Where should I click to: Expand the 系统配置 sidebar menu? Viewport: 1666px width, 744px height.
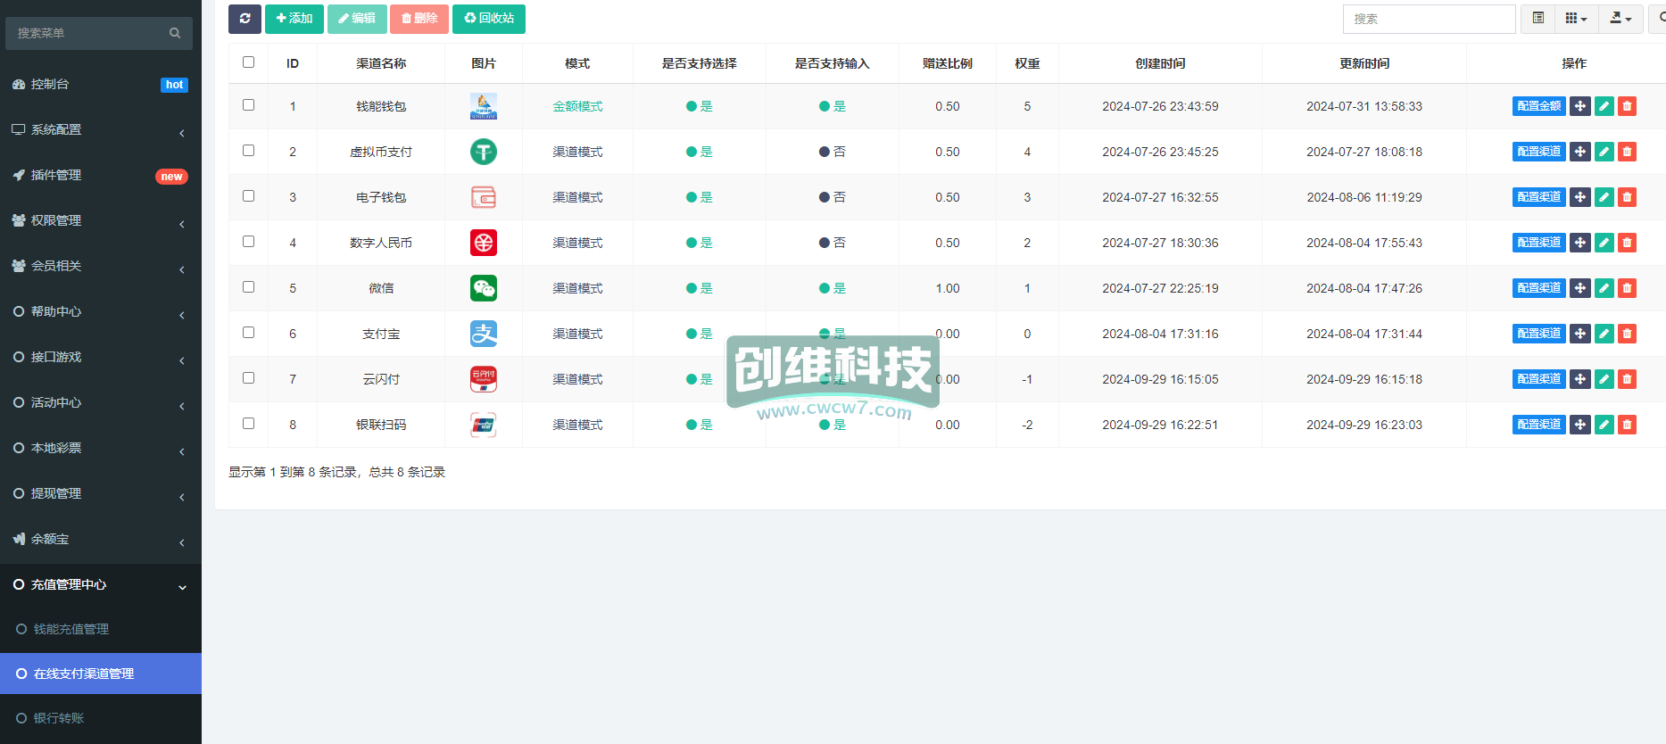101,129
